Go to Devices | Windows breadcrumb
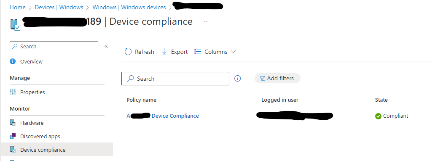The image size is (435, 161). click(x=59, y=7)
